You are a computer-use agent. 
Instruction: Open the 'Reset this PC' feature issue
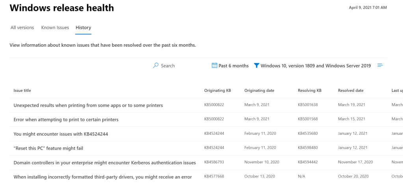click(x=48, y=148)
